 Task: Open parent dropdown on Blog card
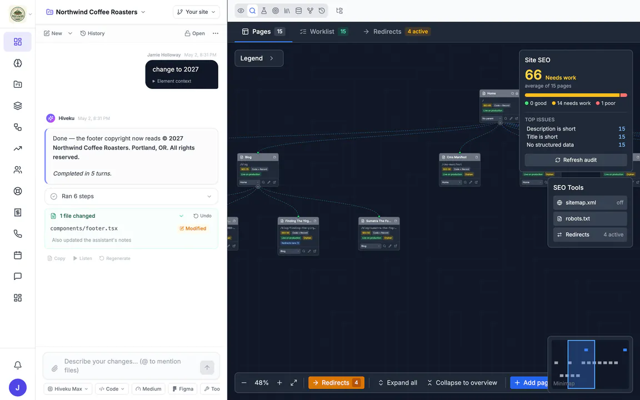click(x=249, y=182)
